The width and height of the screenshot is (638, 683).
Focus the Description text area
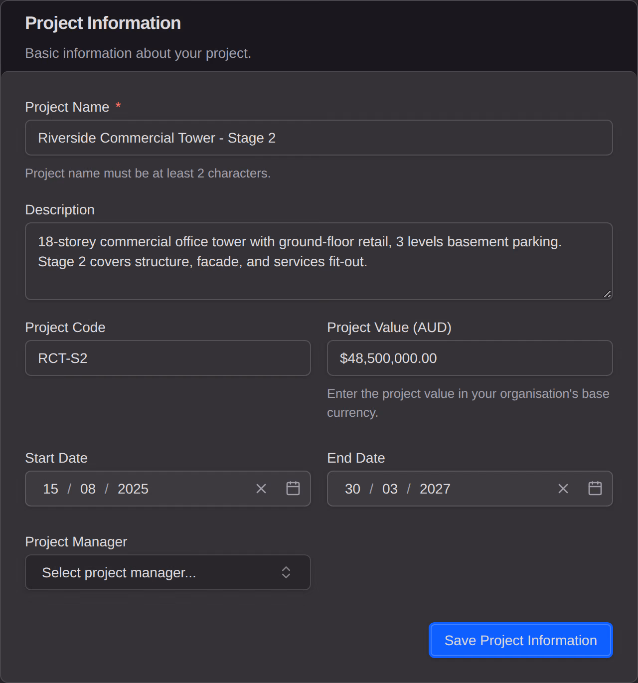click(x=319, y=261)
